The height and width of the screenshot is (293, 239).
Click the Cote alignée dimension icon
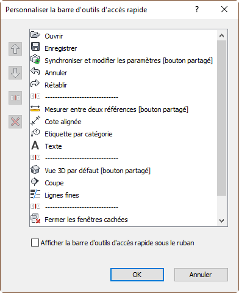pyautogui.click(x=35, y=121)
